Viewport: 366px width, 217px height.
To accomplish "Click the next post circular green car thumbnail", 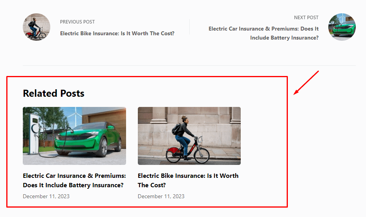I will click(x=342, y=27).
